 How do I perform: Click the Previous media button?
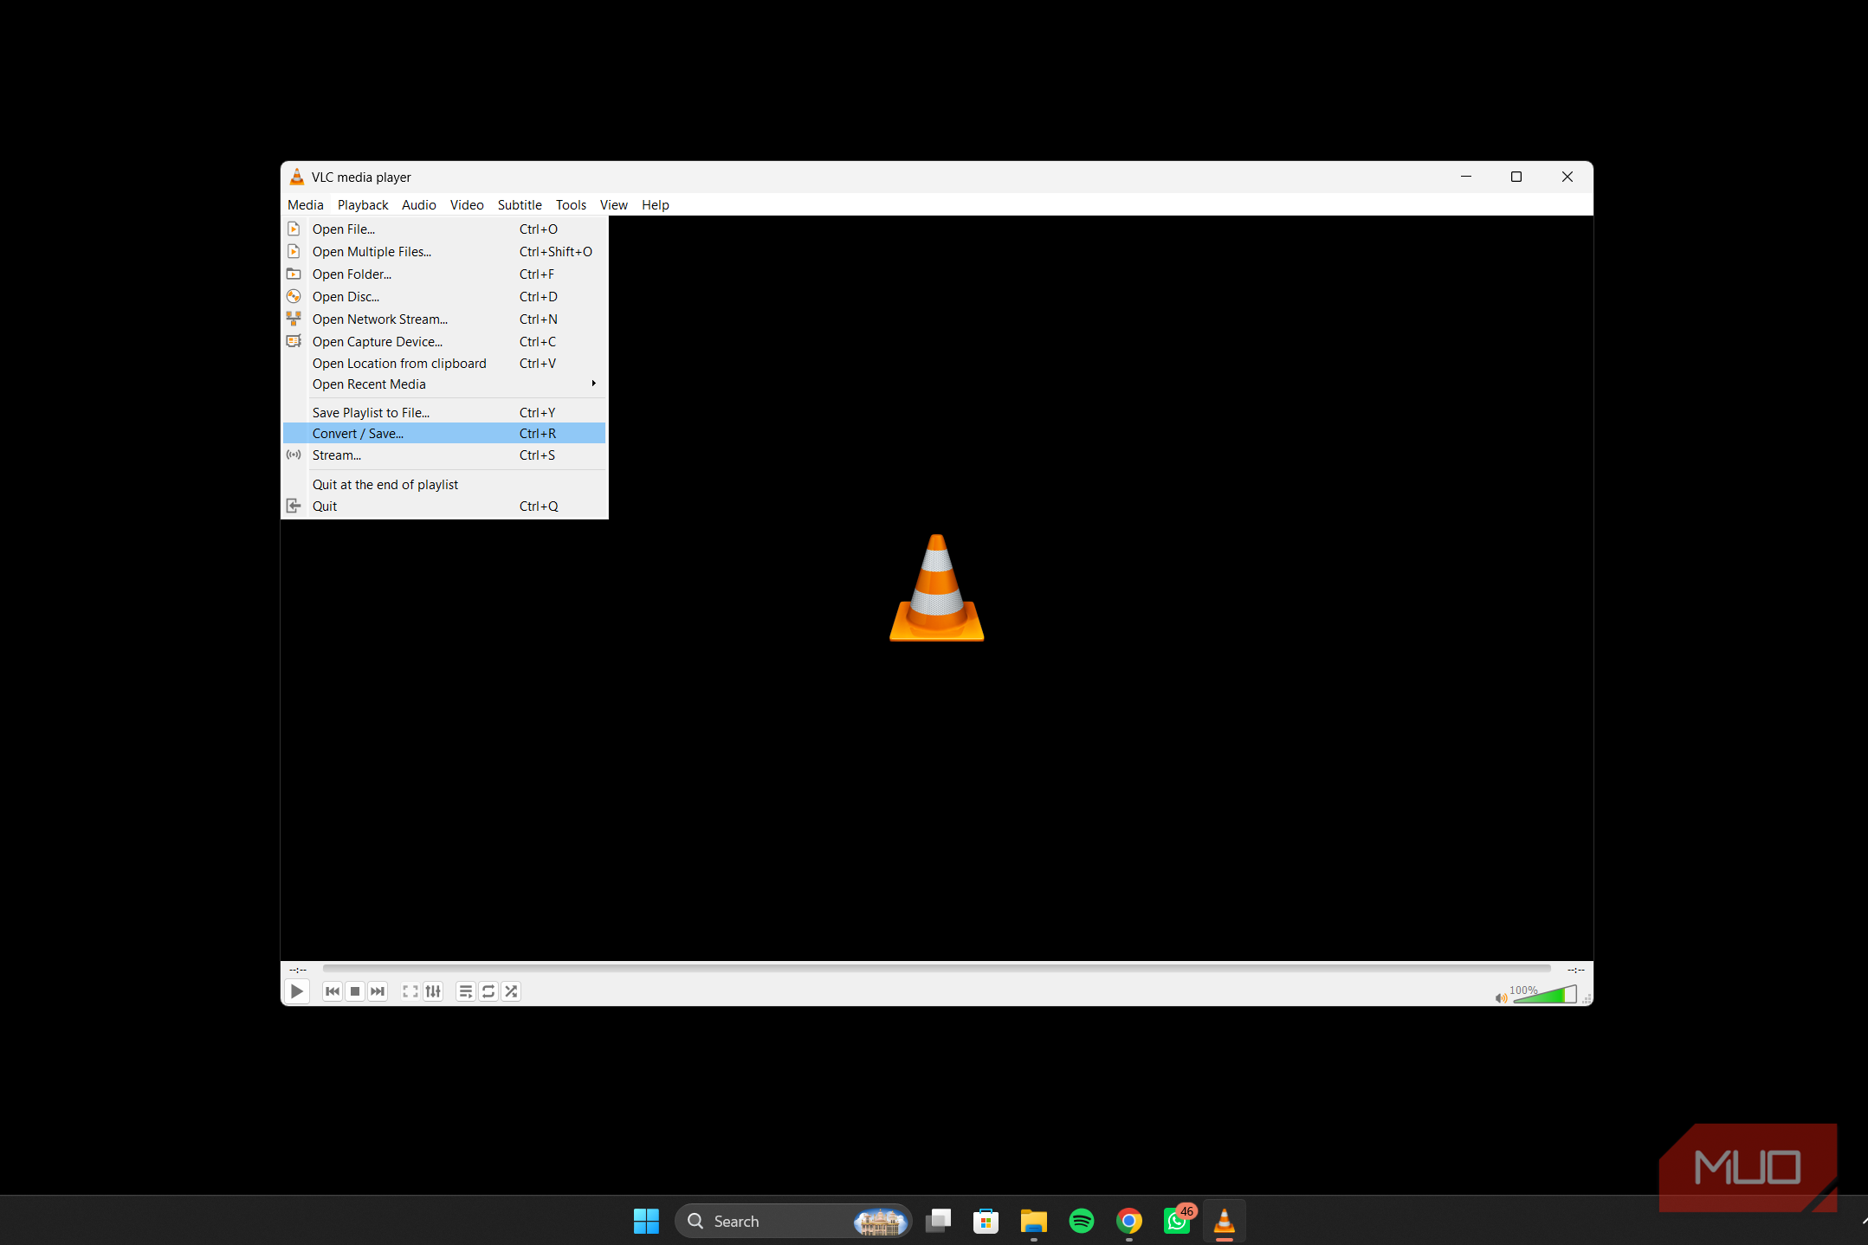(333, 991)
